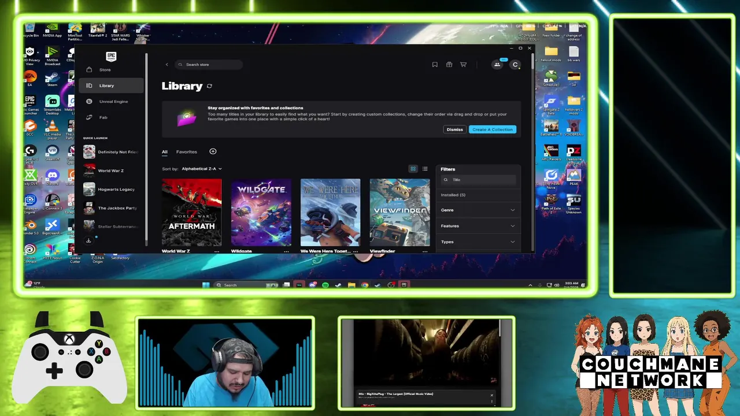Open Spotify from the taskbar
Image resolution: width=740 pixels, height=416 pixels.
coord(325,285)
